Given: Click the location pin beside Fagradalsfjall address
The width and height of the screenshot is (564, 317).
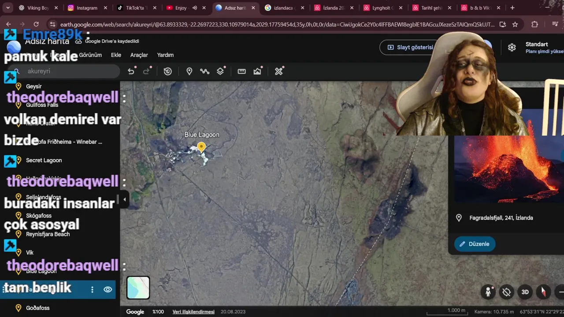Looking at the screenshot, I should tap(459, 218).
